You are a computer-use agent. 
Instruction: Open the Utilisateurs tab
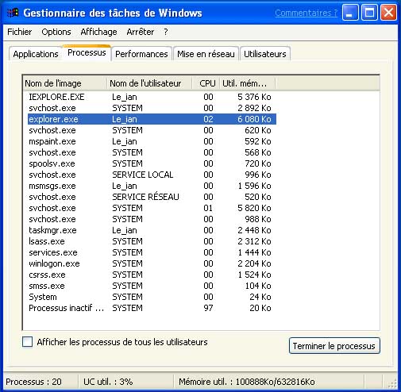[x=265, y=54]
